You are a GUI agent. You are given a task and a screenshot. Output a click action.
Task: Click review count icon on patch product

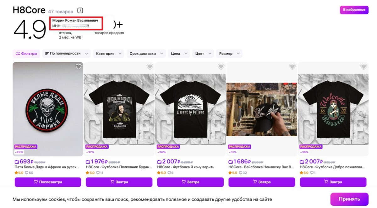pos(29,173)
